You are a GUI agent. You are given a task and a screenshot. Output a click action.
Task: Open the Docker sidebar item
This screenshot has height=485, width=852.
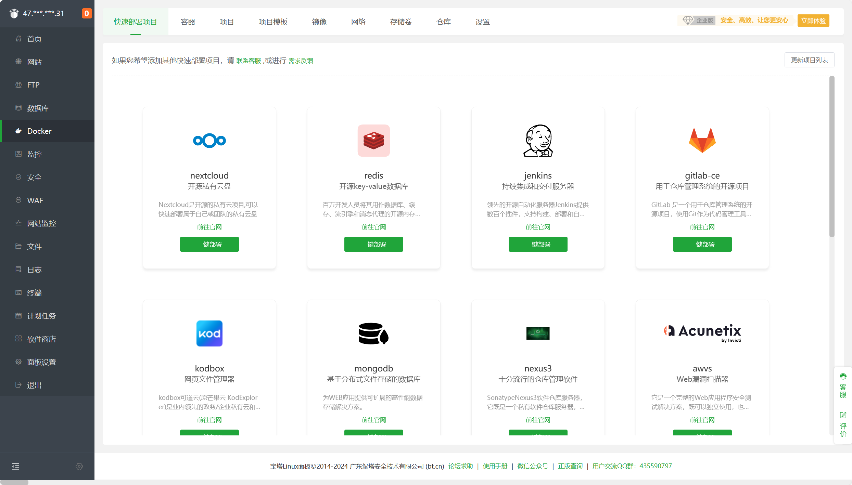(x=47, y=131)
